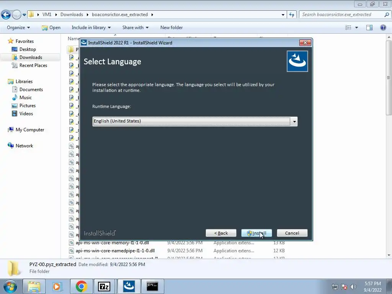The image size is (392, 294).
Task: Open the Share with menu
Action: [135, 28]
